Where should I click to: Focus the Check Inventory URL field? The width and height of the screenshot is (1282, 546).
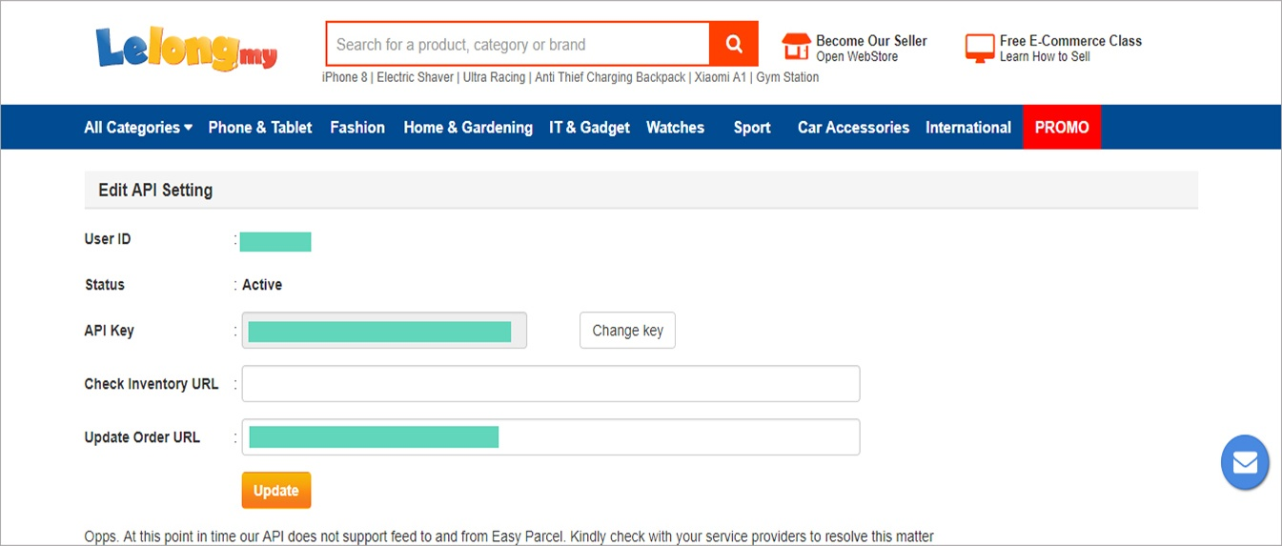click(x=551, y=384)
